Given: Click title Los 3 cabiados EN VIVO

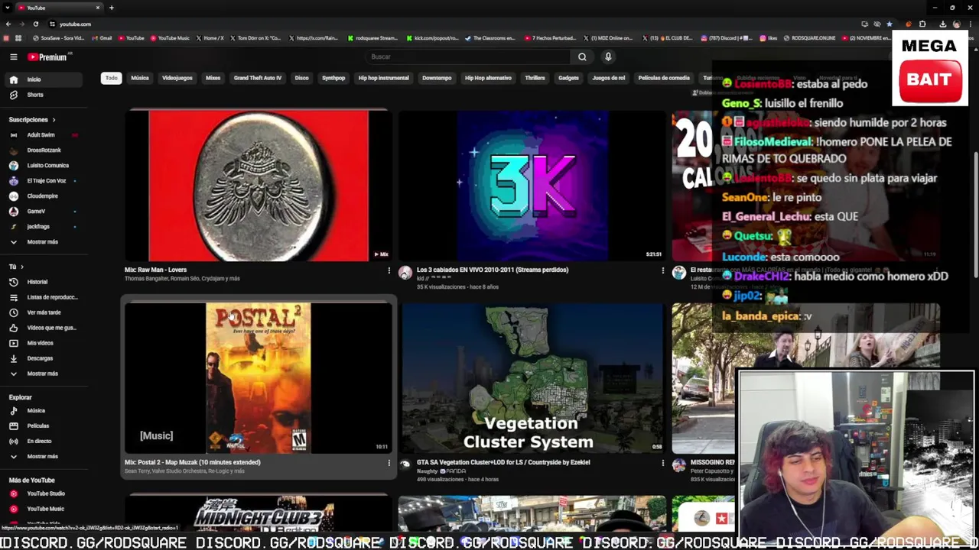Looking at the screenshot, I should pos(493,270).
